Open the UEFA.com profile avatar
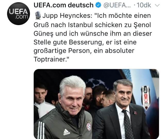Screen dimensions: 165x139 pyautogui.click(x=18, y=14)
